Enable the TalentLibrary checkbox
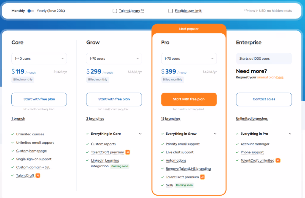Screen dimensions: 305x198 tap(115, 10)
